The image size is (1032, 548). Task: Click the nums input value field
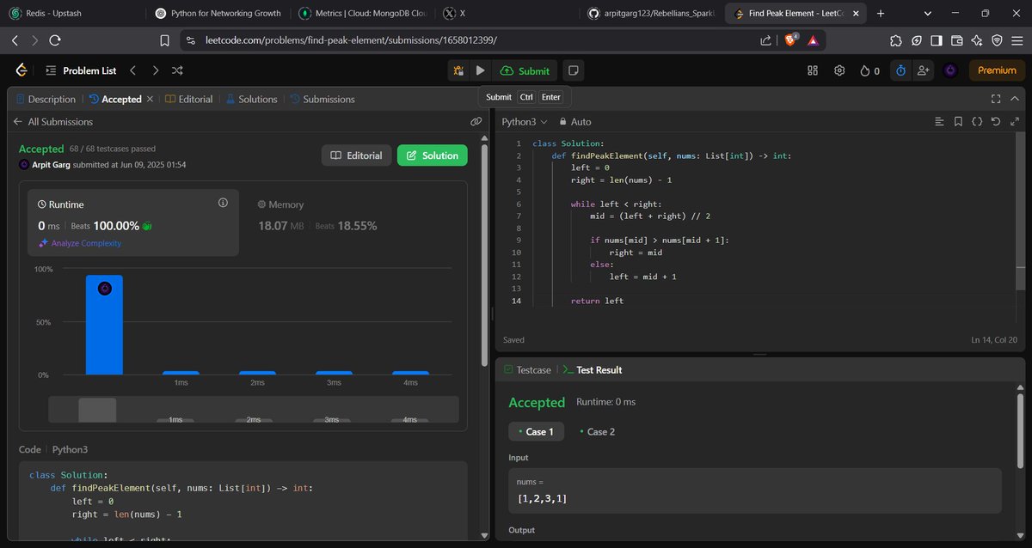point(755,490)
